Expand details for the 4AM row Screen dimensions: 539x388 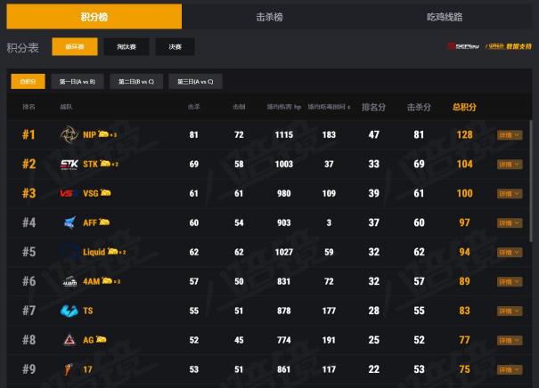[510, 282]
